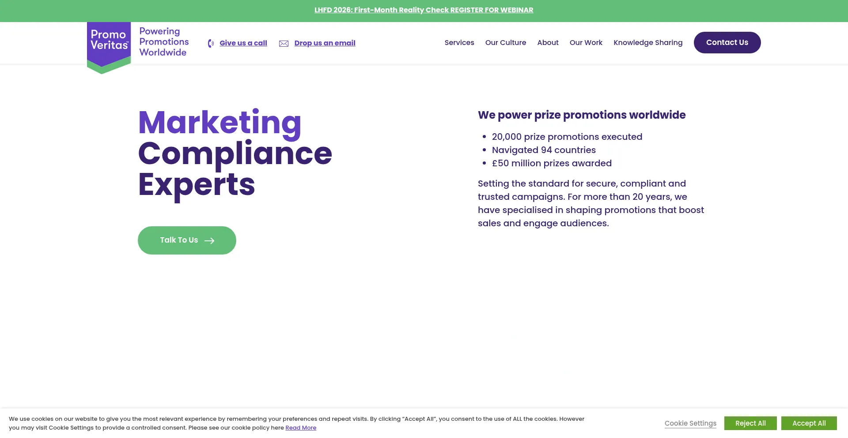Click the Talk To Us button

(x=186, y=240)
